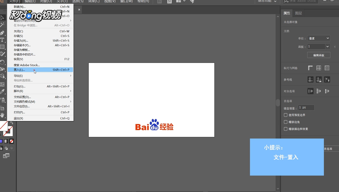Image resolution: width=339 pixels, height=192 pixels.
Task: Choose 存储为(A)... menu entry
Action: [40, 41]
